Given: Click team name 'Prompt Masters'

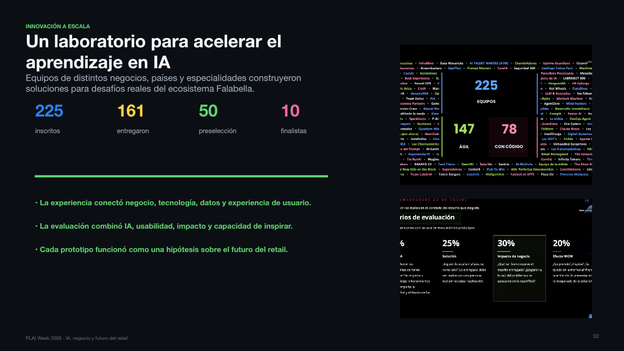Looking at the screenshot, I should 479,68.
